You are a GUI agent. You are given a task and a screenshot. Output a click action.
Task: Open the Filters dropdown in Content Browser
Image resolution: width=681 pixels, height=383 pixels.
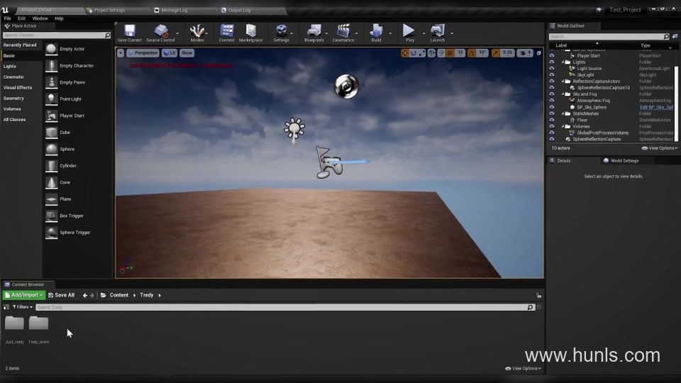click(23, 307)
